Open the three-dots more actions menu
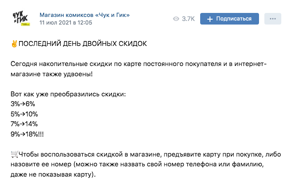 (x=272, y=19)
